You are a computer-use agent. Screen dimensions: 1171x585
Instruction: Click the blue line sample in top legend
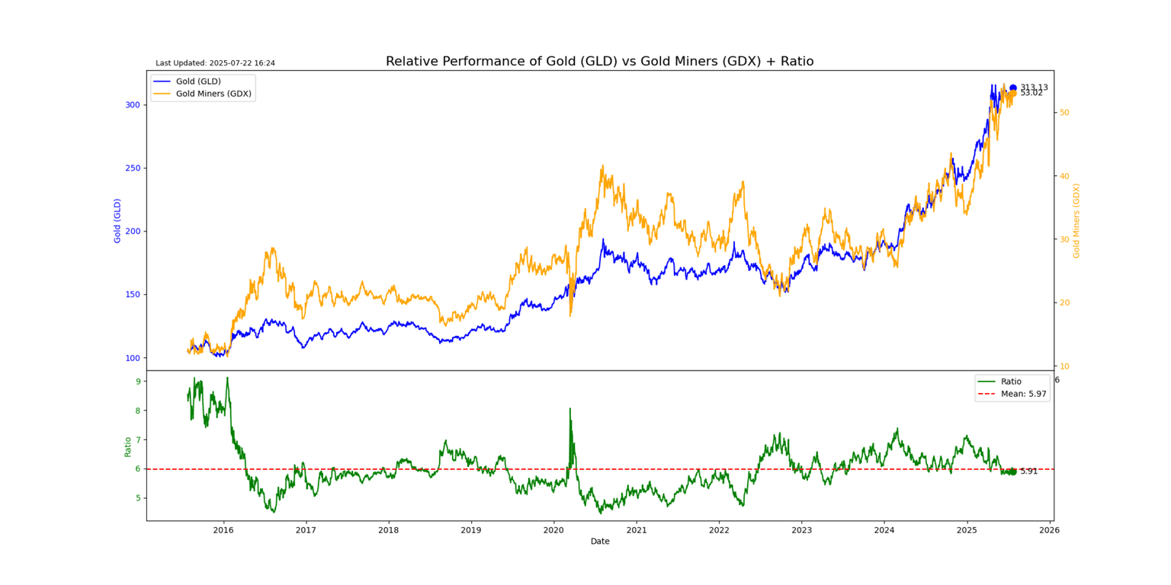coord(162,81)
